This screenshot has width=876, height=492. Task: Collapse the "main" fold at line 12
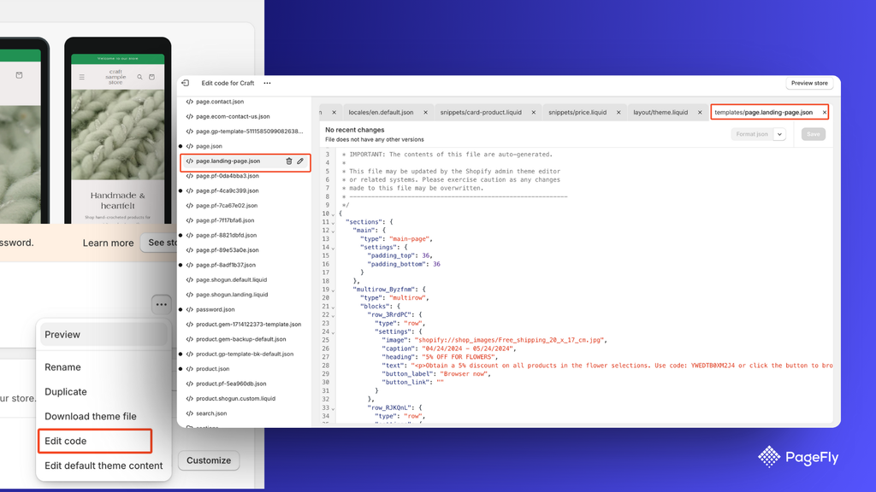[x=334, y=231]
